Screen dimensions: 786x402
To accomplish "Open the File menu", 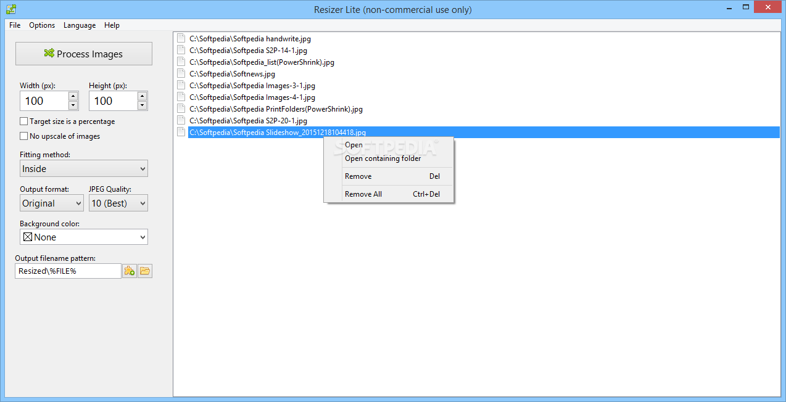I will [x=15, y=25].
